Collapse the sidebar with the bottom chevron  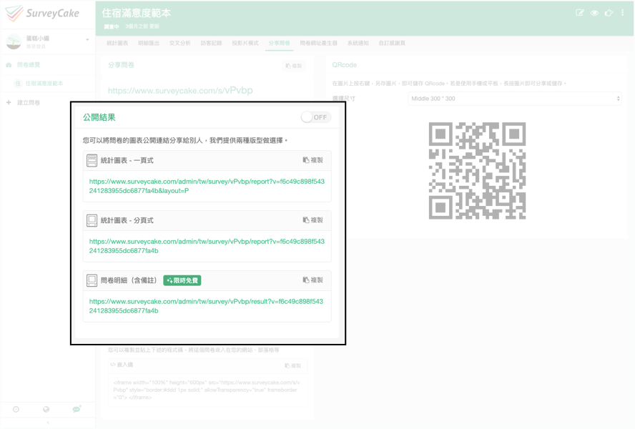coord(48,423)
